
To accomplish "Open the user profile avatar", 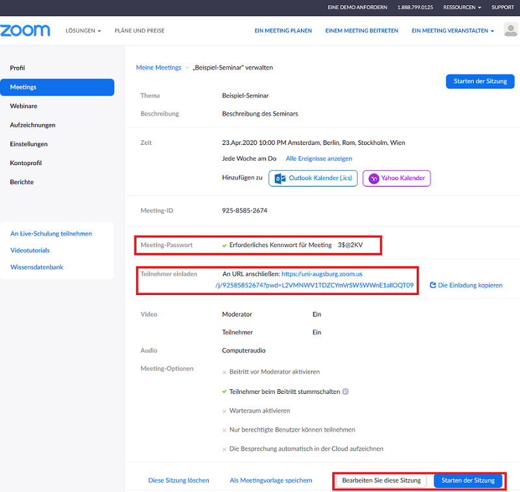I will [x=511, y=31].
